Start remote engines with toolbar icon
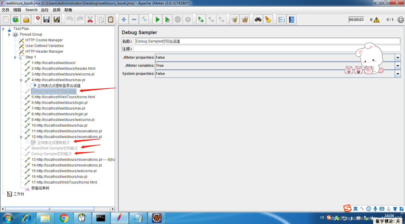Viewport: 405px width, 224px height. [x=201, y=20]
